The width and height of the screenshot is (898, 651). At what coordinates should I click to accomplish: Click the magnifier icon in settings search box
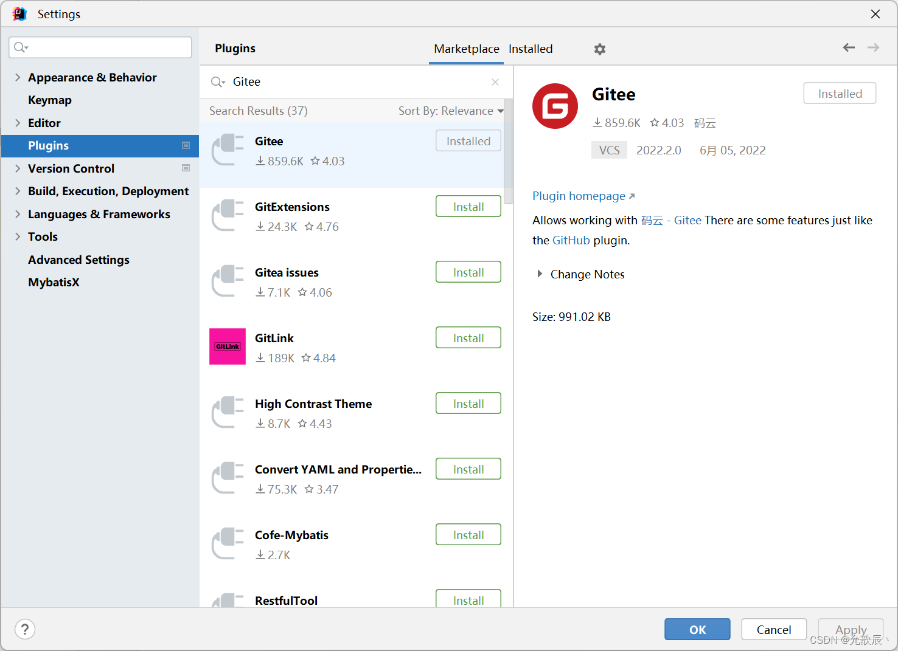pyautogui.click(x=20, y=47)
